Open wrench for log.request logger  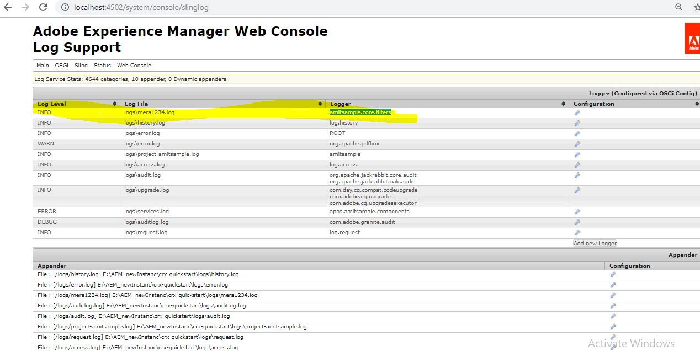(577, 233)
